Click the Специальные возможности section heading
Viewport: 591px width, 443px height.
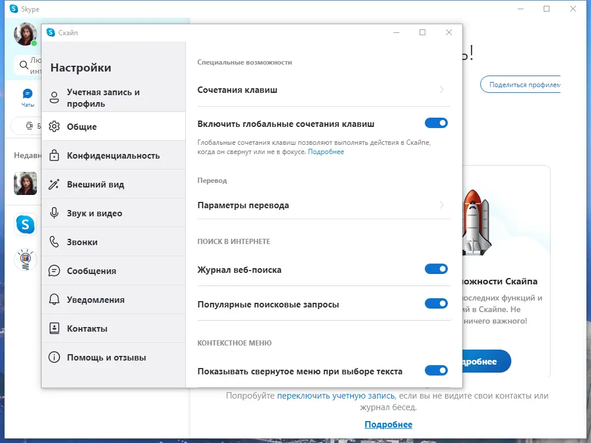(245, 62)
